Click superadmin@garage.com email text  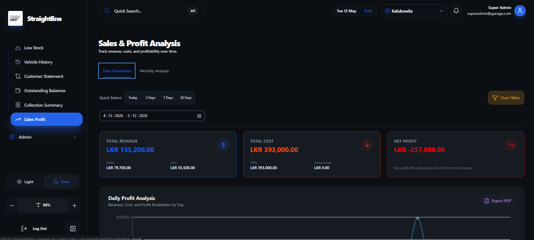click(x=489, y=13)
